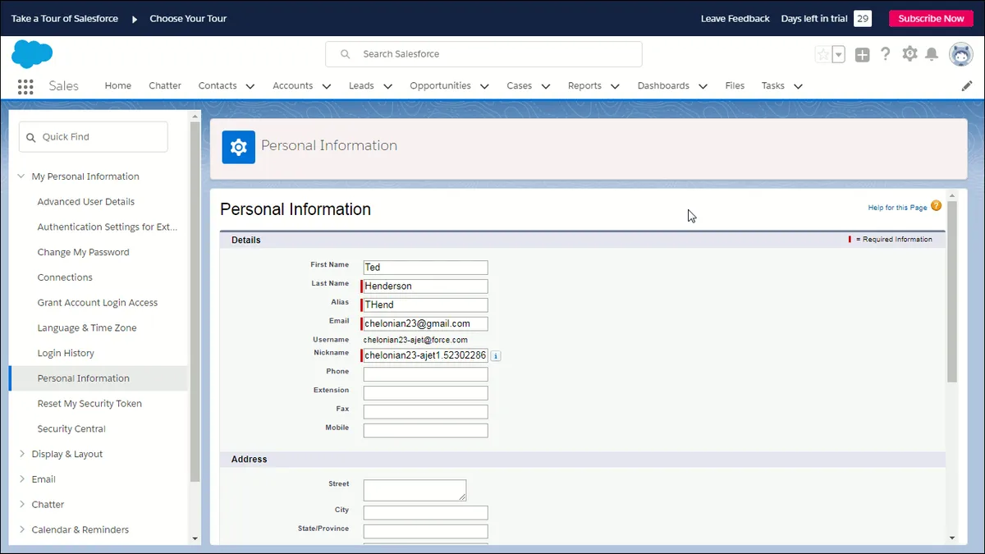Click the Leave Feedback link
985x554 pixels.
click(735, 18)
